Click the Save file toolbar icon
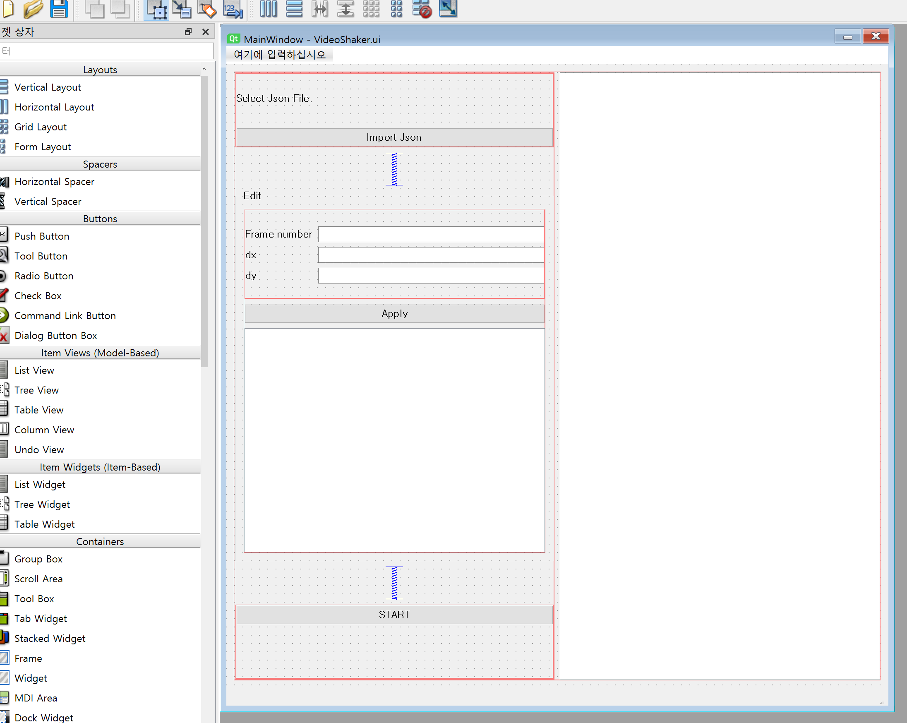Screen dimensions: 907x723 (x=59, y=8)
